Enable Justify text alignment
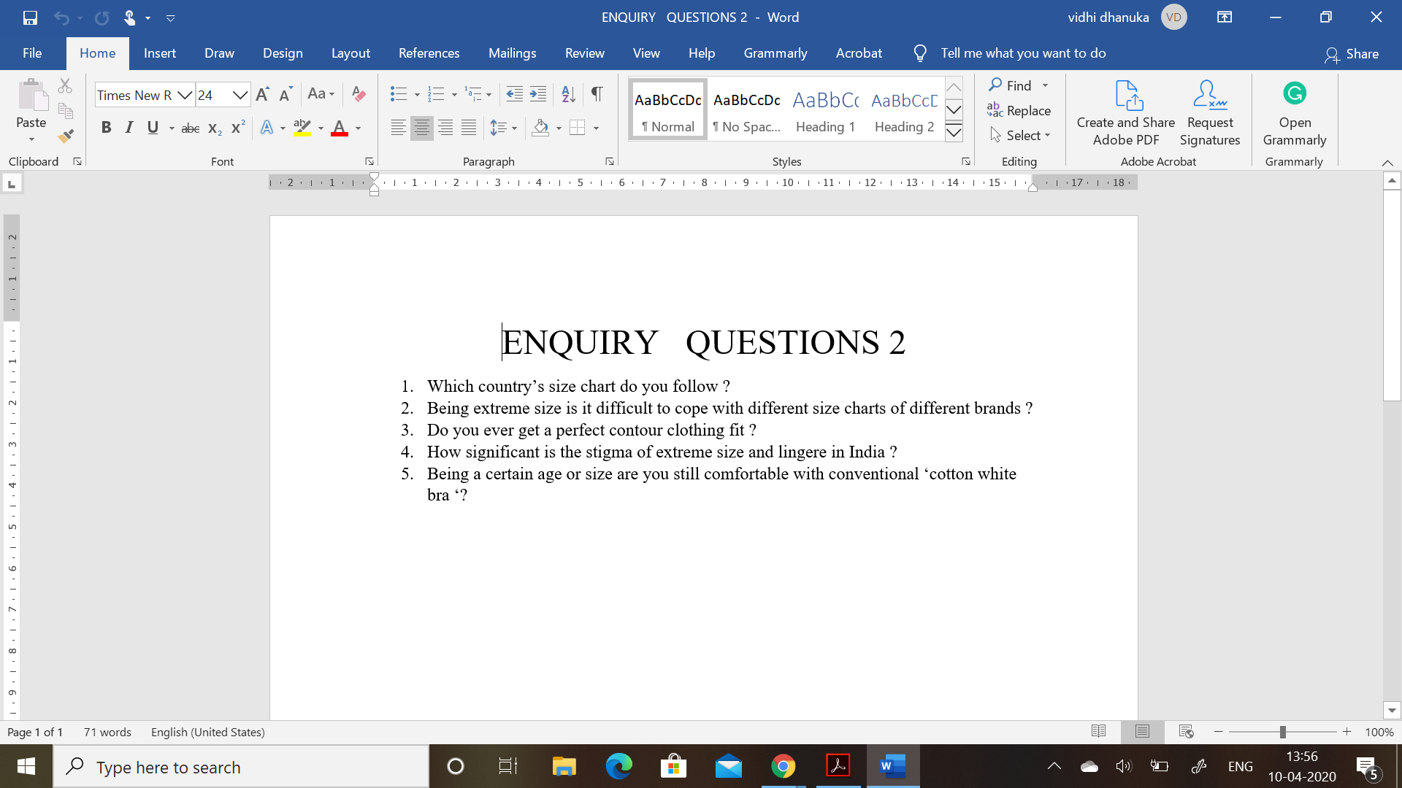This screenshot has width=1402, height=788. [x=469, y=128]
